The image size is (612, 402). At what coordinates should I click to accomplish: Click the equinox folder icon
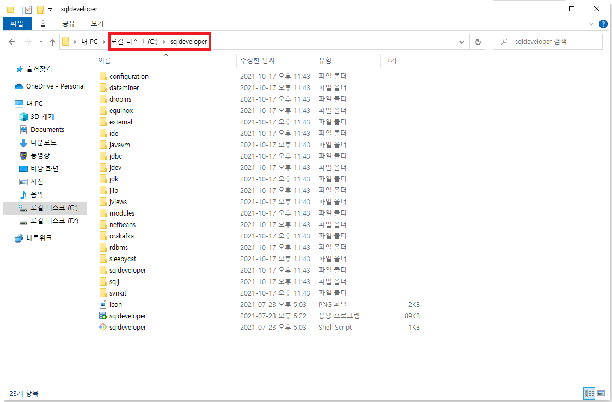tap(103, 111)
